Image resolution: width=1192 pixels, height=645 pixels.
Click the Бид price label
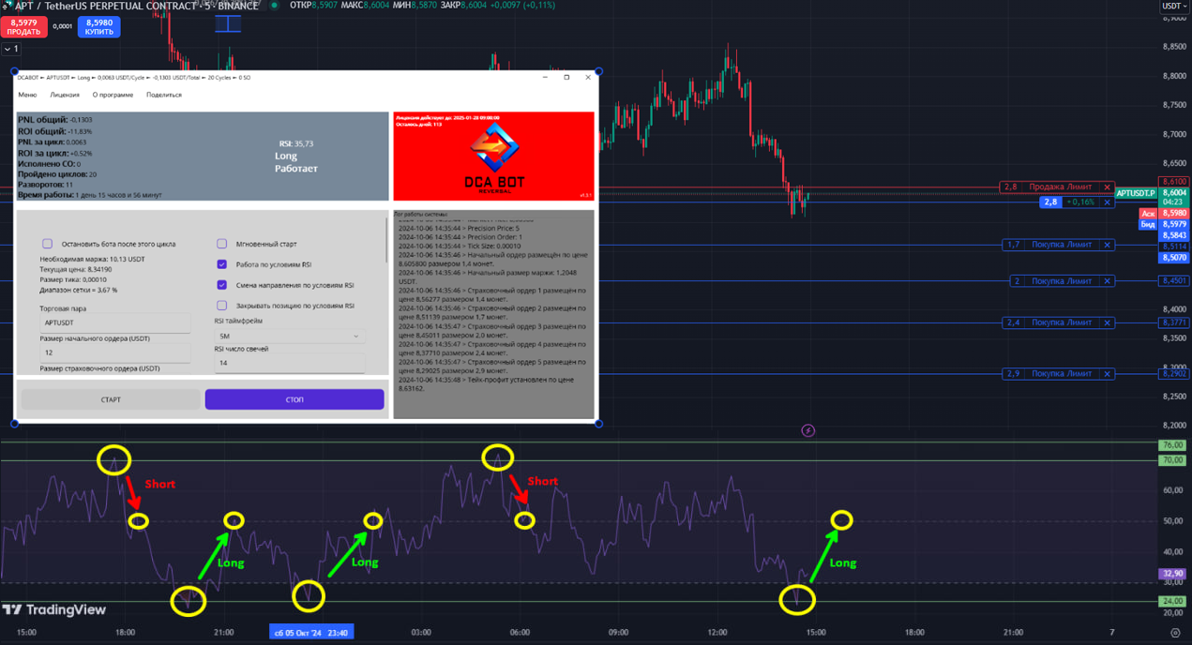(x=1148, y=225)
